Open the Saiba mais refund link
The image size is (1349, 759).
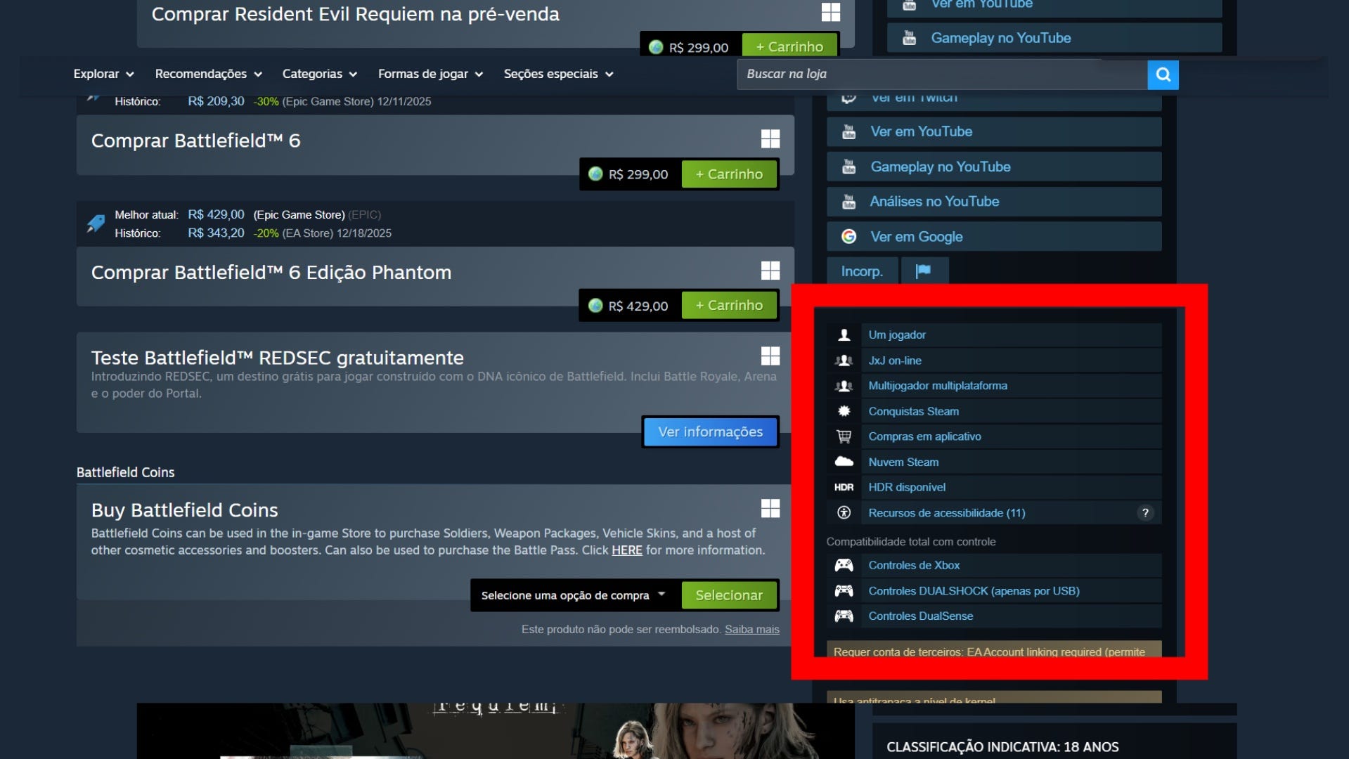coord(751,629)
